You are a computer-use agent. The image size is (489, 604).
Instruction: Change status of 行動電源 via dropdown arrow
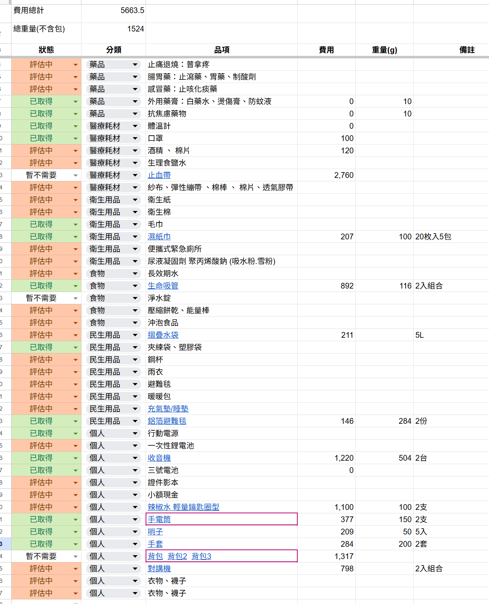76,434
